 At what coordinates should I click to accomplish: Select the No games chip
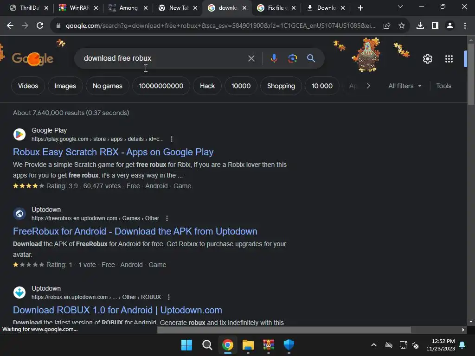(108, 86)
